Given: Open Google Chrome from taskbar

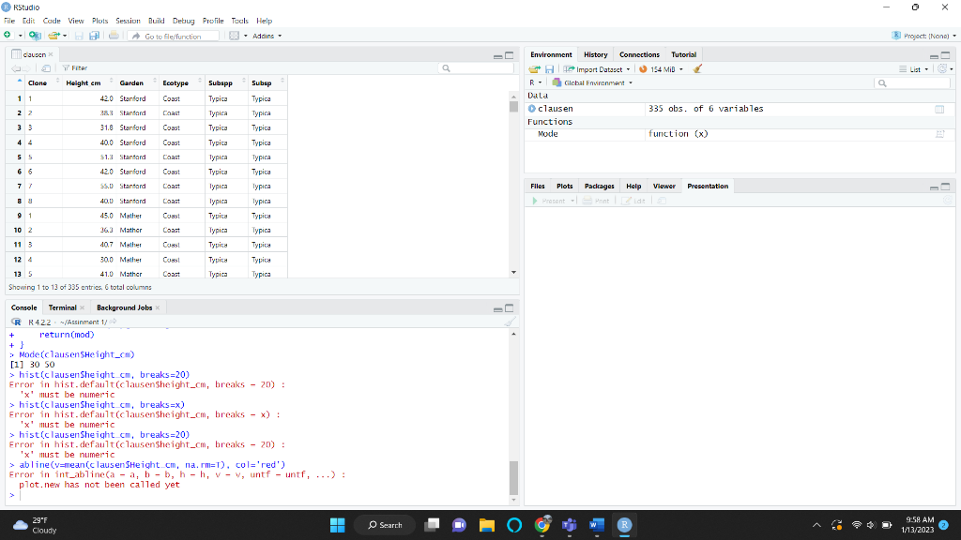Looking at the screenshot, I should point(542,525).
